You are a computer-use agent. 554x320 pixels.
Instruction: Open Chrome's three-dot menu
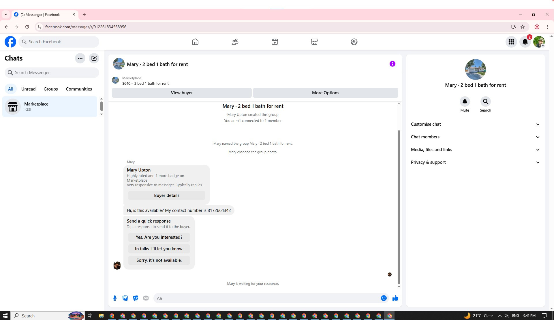coord(547,27)
